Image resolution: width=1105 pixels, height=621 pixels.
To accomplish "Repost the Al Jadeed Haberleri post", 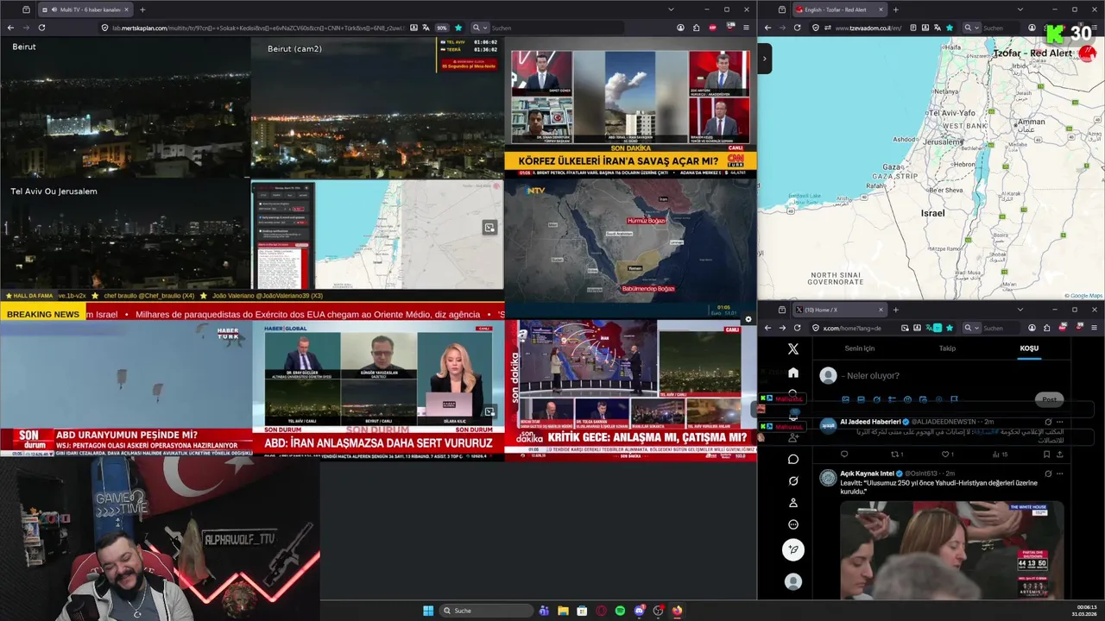I will coord(896,455).
